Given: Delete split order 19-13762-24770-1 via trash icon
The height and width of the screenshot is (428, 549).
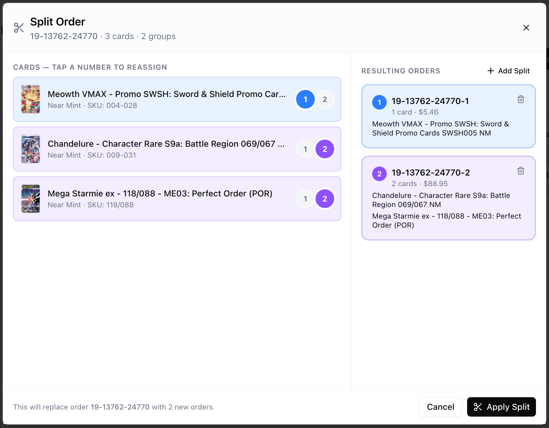Looking at the screenshot, I should pos(521,99).
